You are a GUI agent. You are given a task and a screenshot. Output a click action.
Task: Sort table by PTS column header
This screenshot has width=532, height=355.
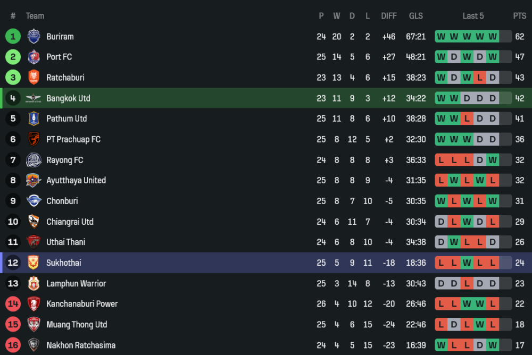[x=519, y=16]
